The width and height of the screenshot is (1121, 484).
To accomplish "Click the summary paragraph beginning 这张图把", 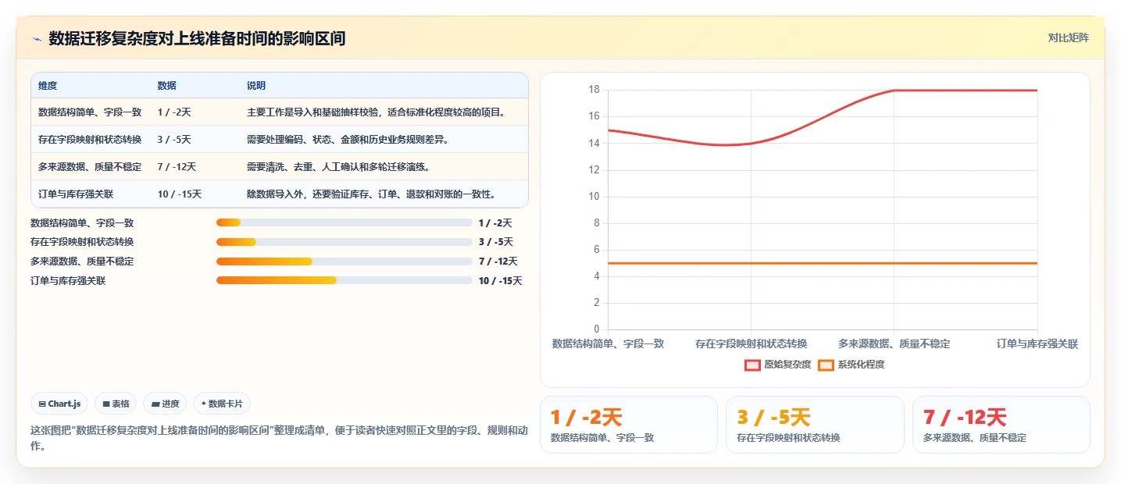I will click(x=279, y=438).
